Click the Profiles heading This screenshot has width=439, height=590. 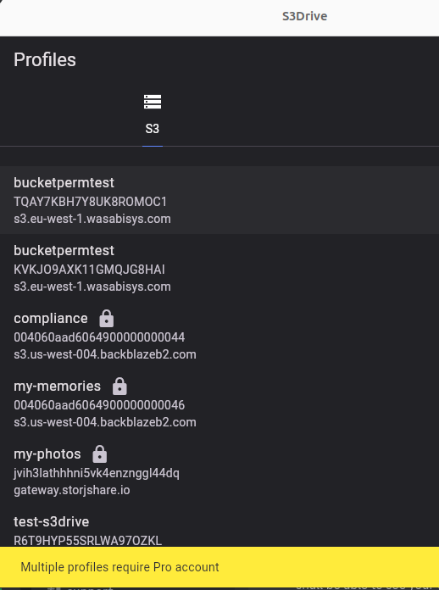45,60
